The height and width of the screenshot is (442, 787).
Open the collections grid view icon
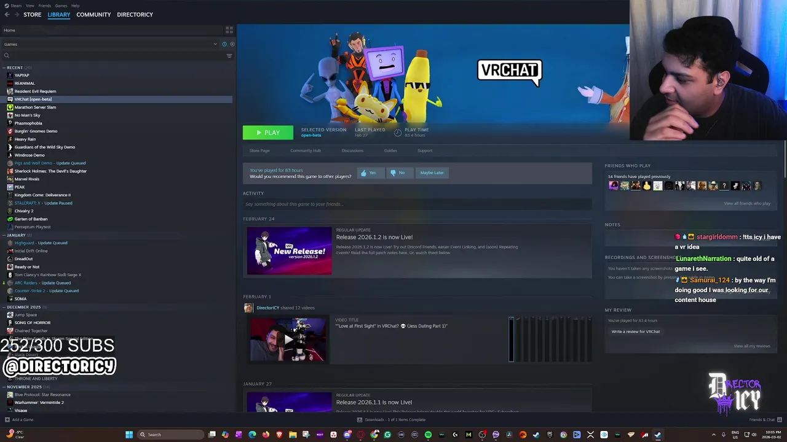tap(229, 29)
